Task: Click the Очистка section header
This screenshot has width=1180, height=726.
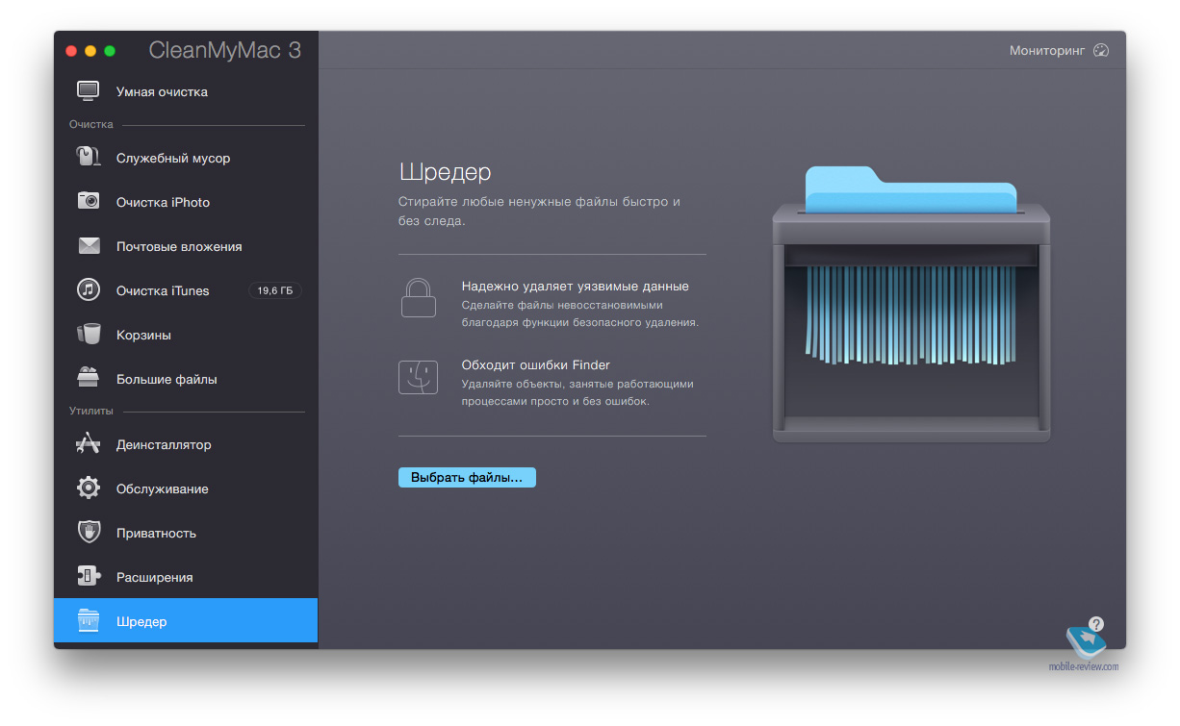Action: [x=91, y=124]
